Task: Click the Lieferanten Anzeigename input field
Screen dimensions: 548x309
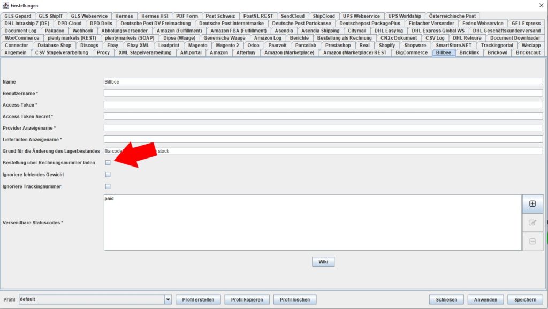Action: (323, 139)
